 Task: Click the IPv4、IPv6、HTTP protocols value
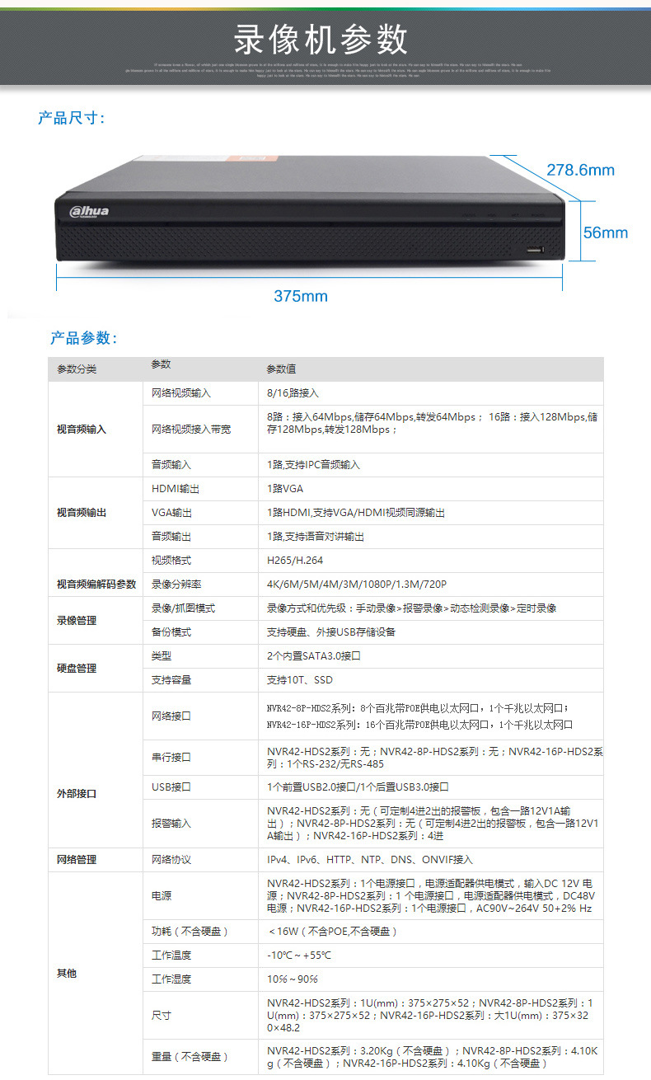pyautogui.click(x=370, y=860)
